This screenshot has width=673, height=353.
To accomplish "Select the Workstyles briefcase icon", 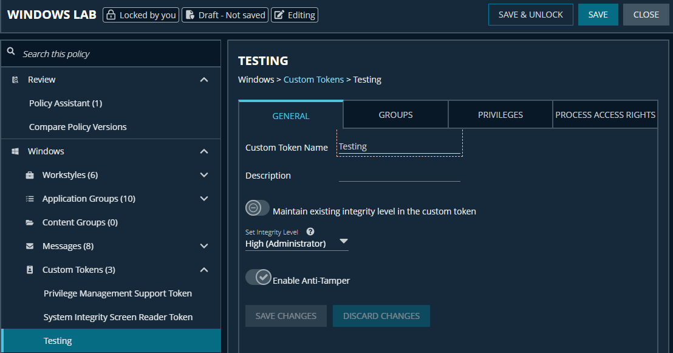I will click(29, 174).
